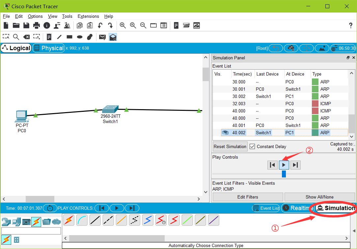Click the Undo arrow icon
Screen dimensions: 357x249
coord(100,25)
